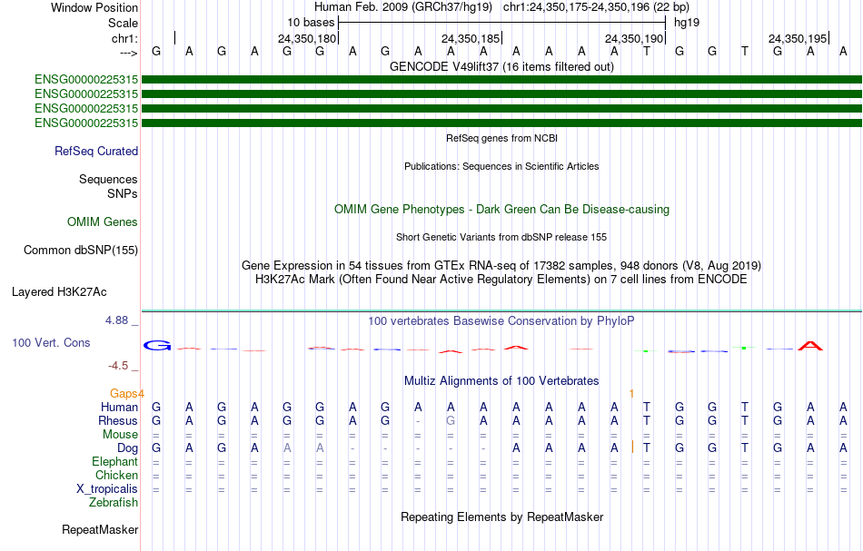Select the Sequences track label
863x551 pixels.
[x=108, y=179]
